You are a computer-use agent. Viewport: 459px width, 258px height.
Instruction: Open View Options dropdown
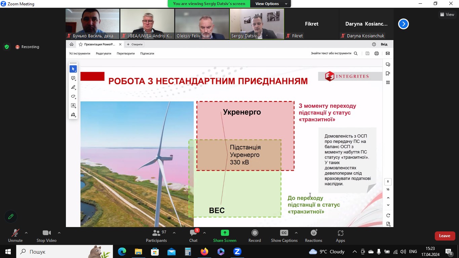coord(271,4)
